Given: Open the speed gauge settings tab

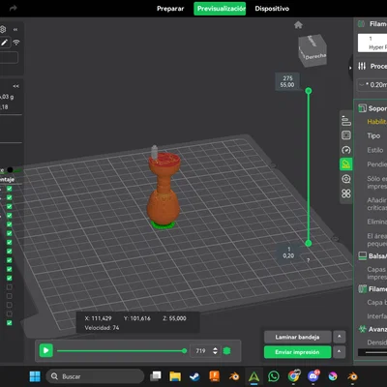Looking at the screenshot, I should pyautogui.click(x=346, y=150).
